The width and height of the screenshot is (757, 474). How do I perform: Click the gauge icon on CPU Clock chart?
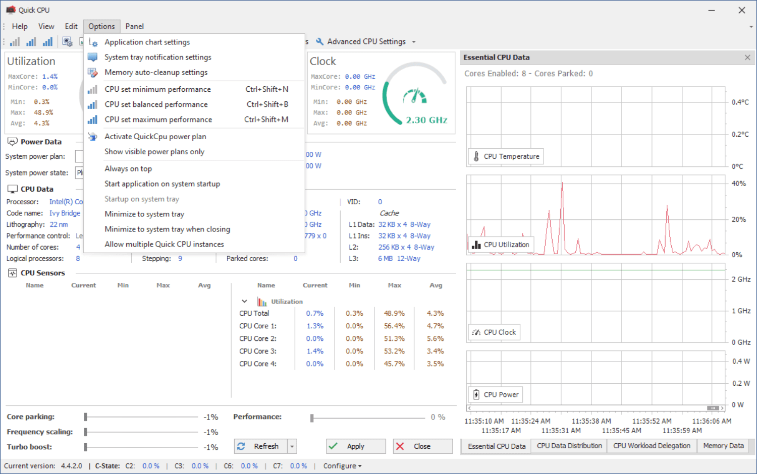[x=476, y=332]
